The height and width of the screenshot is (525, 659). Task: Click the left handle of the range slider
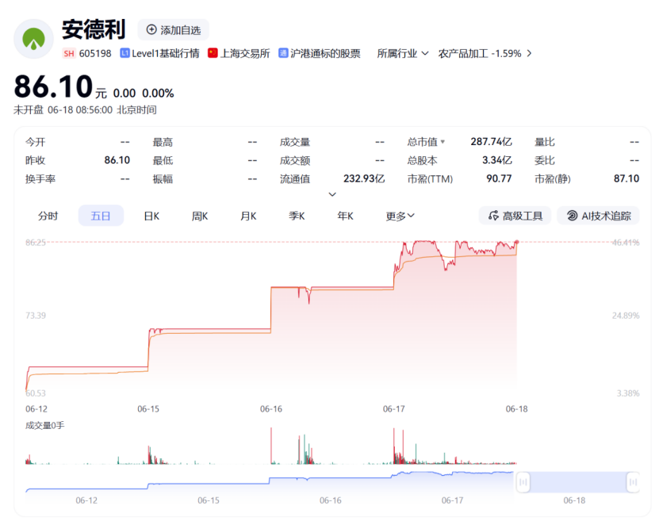point(523,482)
